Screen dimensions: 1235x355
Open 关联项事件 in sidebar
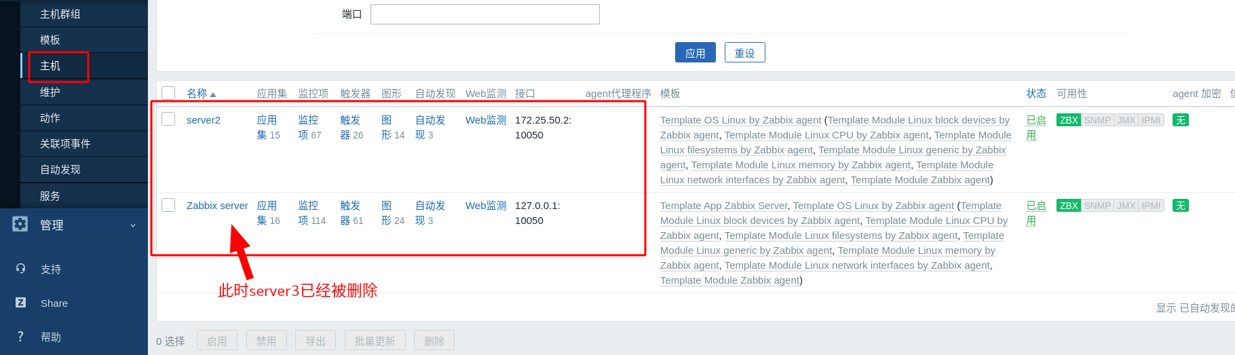click(x=84, y=144)
